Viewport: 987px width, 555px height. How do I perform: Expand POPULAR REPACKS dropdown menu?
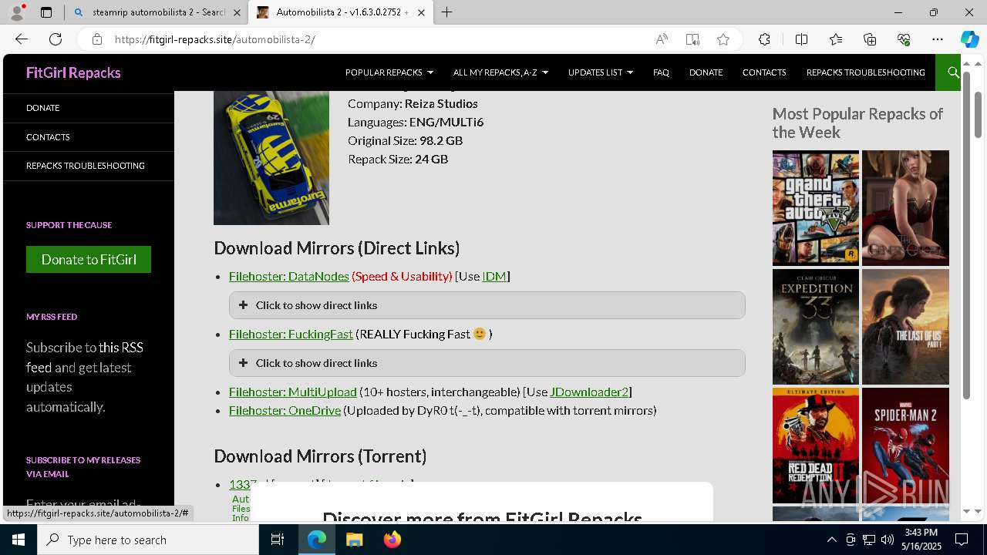[389, 72]
